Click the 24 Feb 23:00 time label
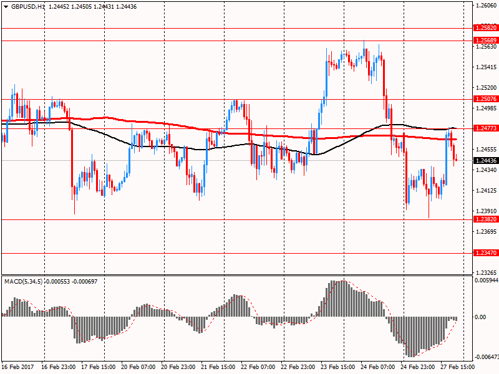Screen dimensions: 499x374 click(x=418, y=367)
